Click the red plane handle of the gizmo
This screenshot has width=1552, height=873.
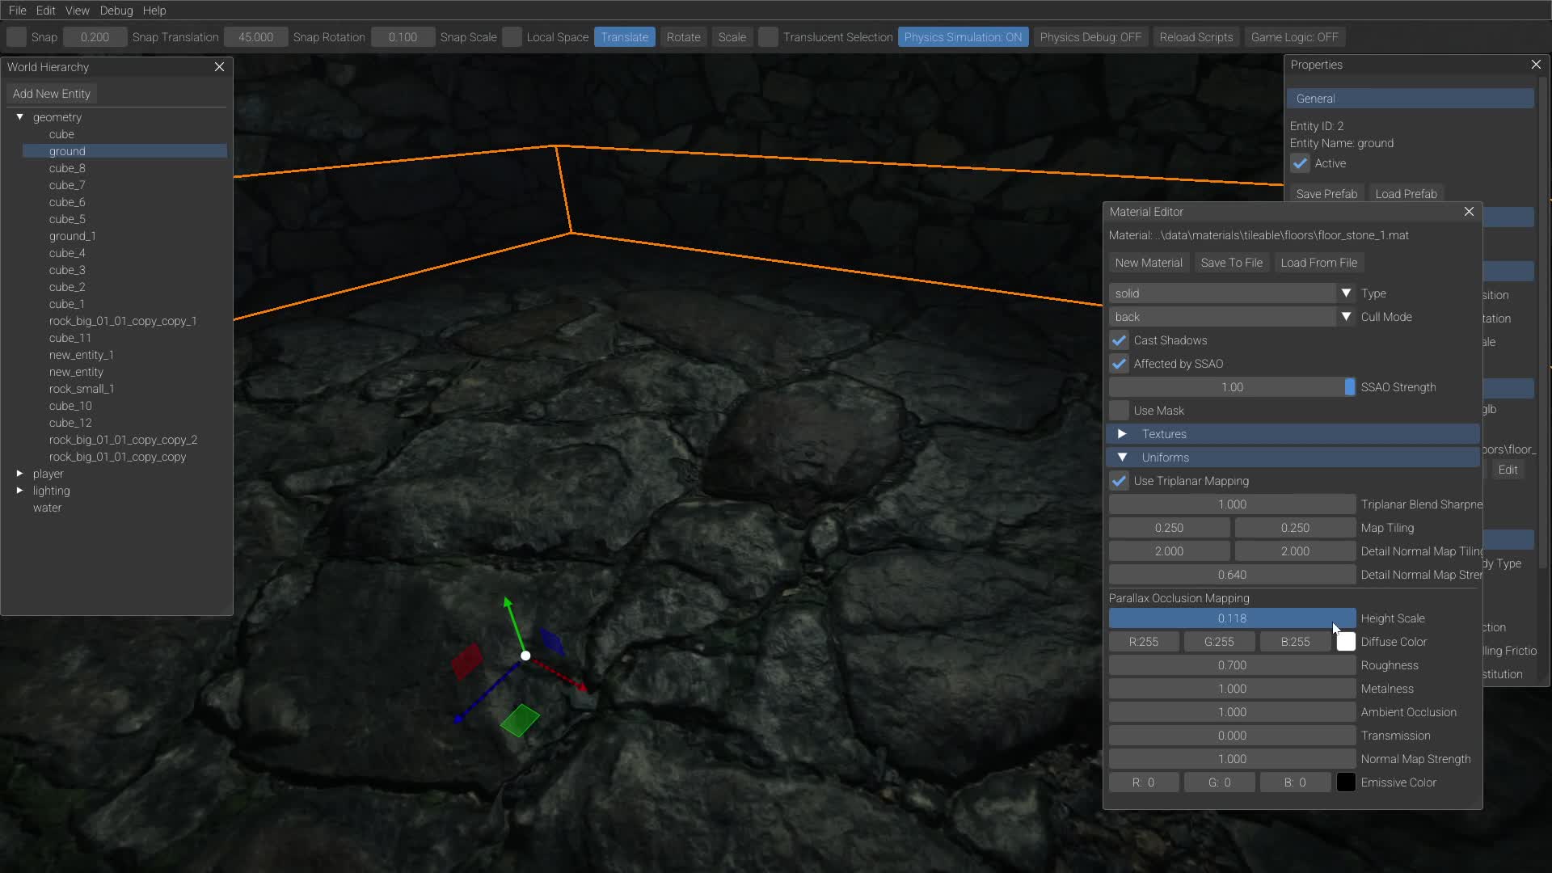[x=467, y=661]
